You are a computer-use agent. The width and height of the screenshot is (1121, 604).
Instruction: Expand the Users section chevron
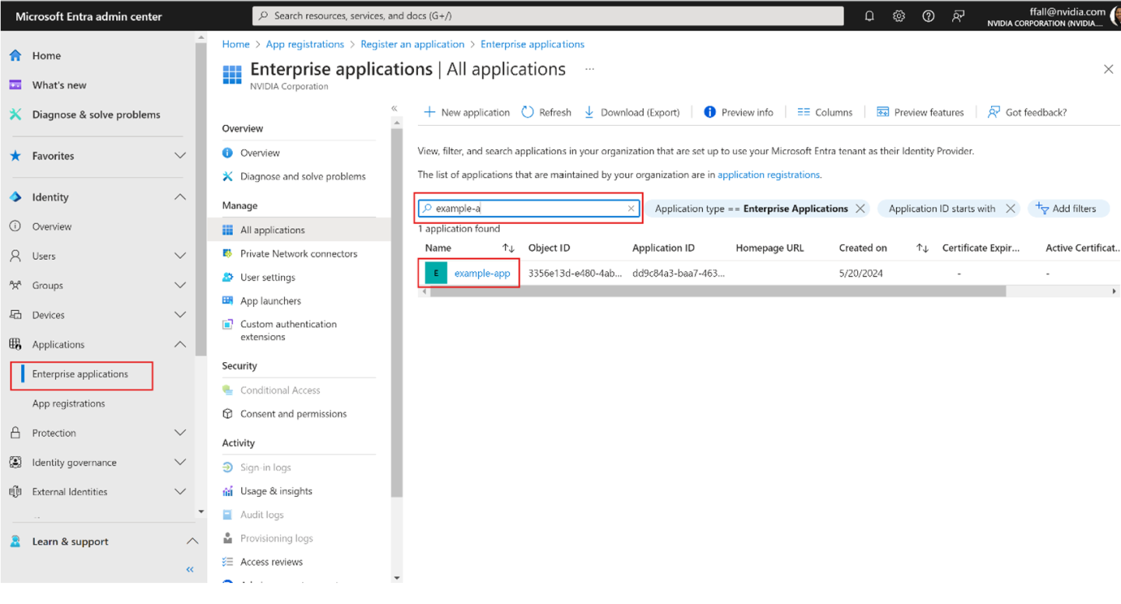coord(180,256)
